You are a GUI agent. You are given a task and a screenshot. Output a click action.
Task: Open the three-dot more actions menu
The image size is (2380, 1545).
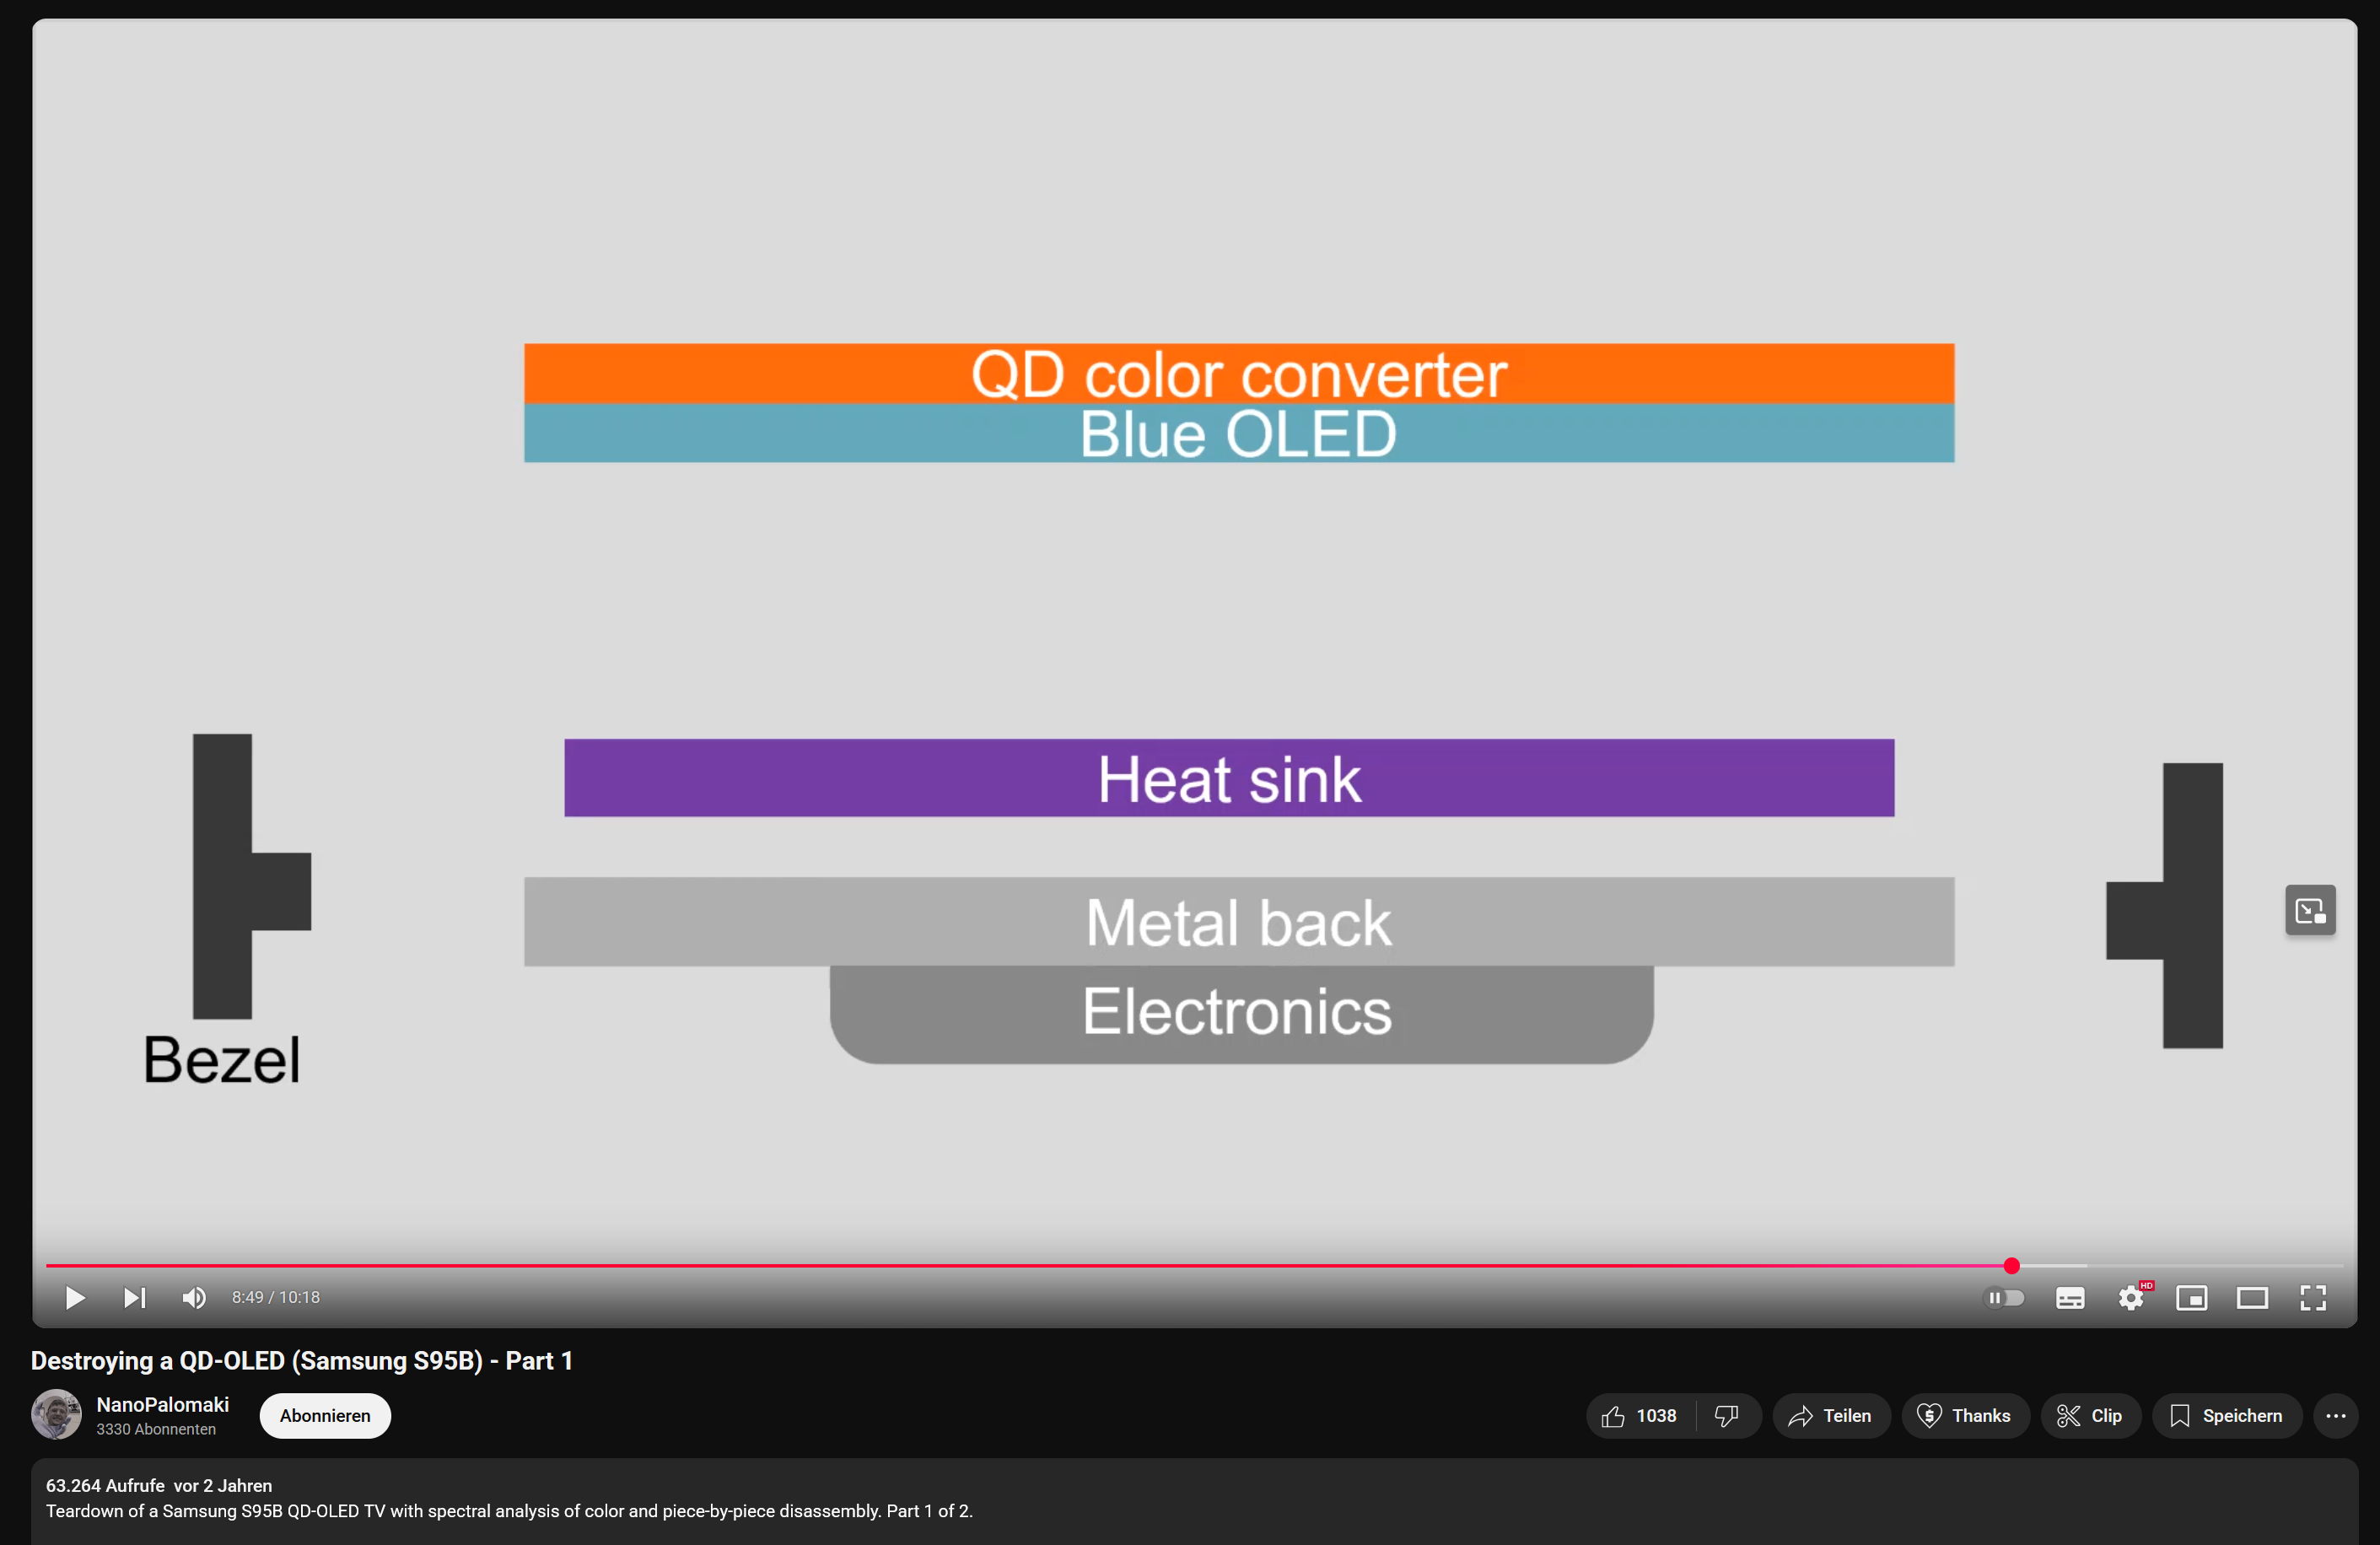pos(2335,1416)
